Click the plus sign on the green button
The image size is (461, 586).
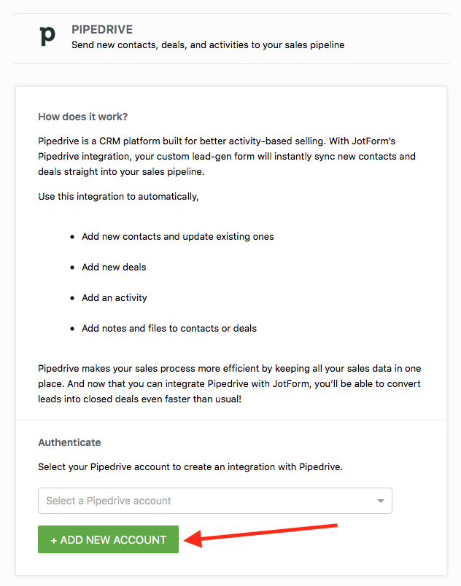click(x=54, y=540)
